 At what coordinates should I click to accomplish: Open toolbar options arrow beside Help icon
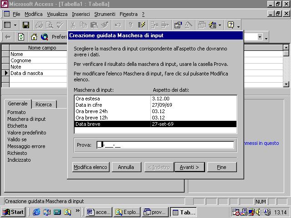[x=238, y=27]
